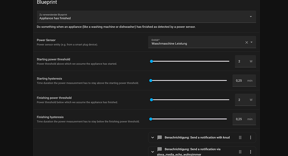
Task: Adjust Starting power threshold slider handle
Action: click(152, 61)
